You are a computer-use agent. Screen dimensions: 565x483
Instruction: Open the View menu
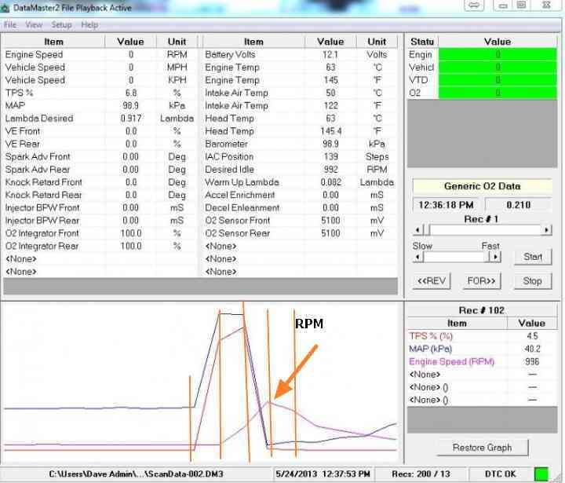[34, 25]
